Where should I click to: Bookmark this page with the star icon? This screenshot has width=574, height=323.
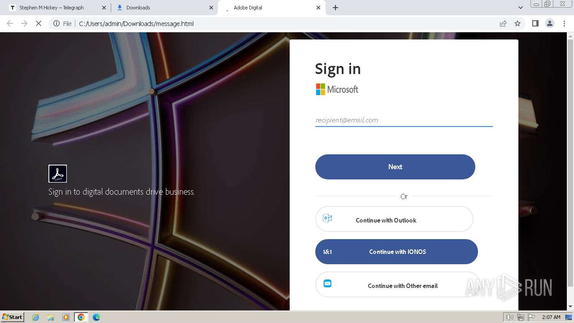pyautogui.click(x=517, y=23)
